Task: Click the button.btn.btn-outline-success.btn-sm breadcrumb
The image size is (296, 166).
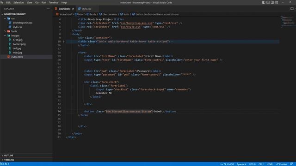Action: 157,14
